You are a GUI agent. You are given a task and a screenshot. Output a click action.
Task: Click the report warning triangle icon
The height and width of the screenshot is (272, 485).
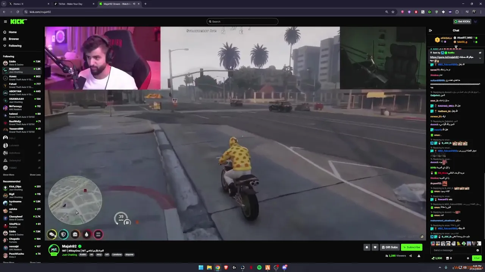click(x=419, y=256)
